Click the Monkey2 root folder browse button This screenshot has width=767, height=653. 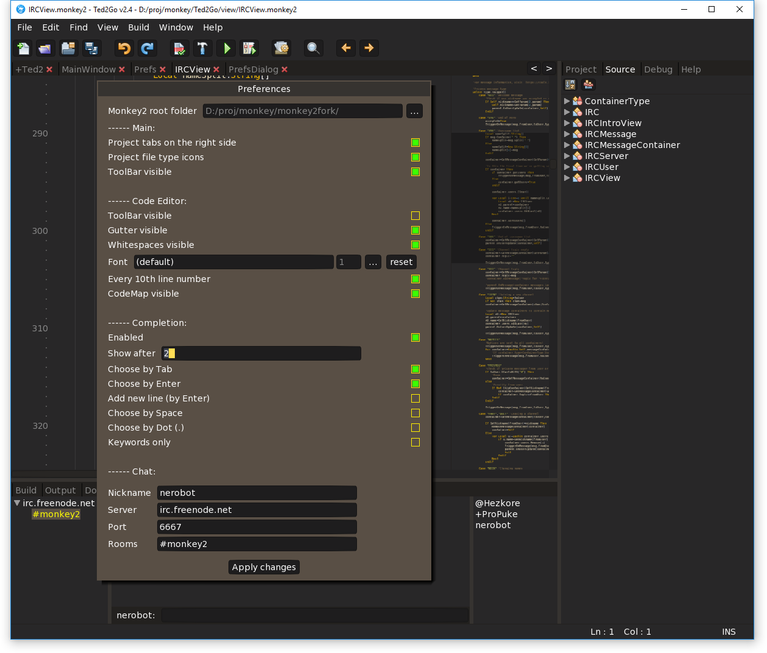tap(414, 111)
